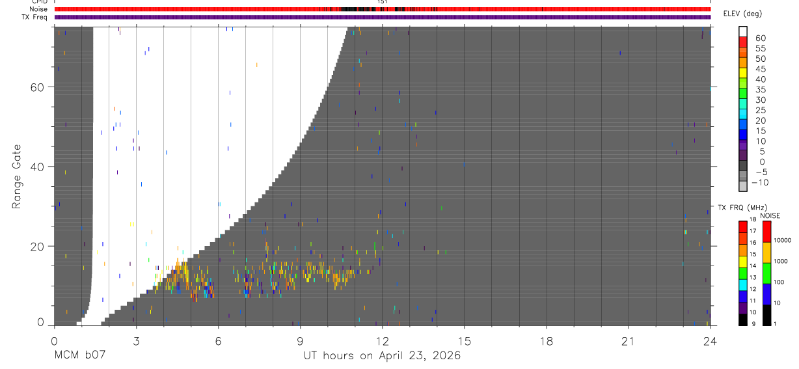Click the 'NOISE' legend title above noise colorbar

770,215
